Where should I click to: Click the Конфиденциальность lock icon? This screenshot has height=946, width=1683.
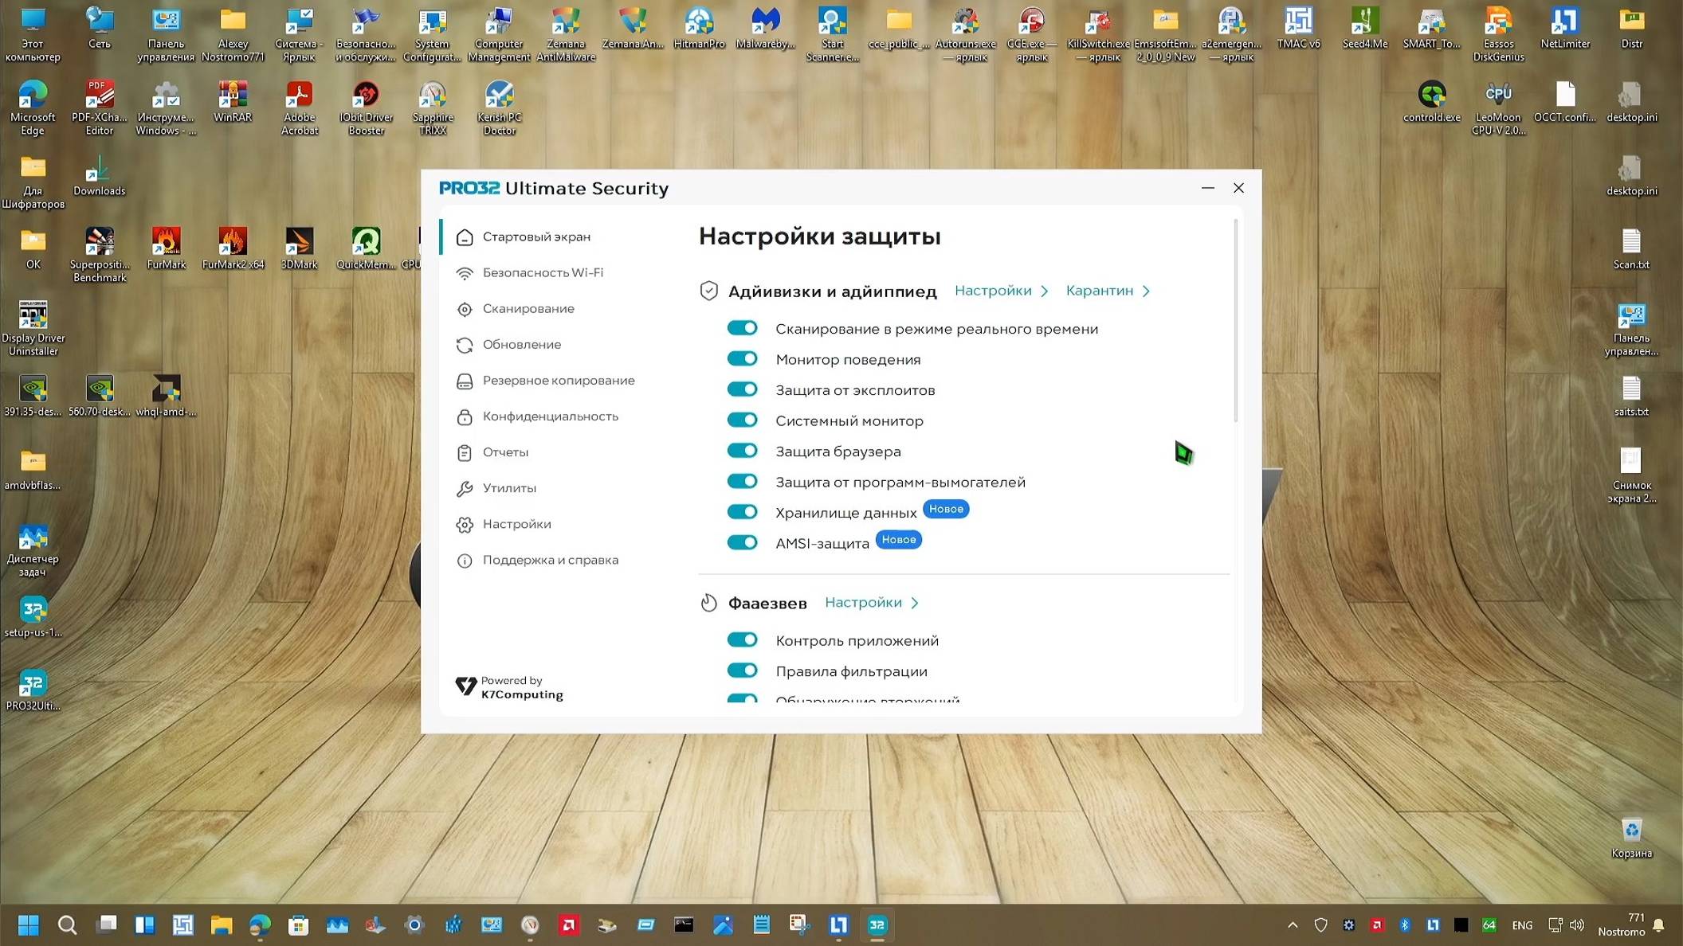coord(465,416)
